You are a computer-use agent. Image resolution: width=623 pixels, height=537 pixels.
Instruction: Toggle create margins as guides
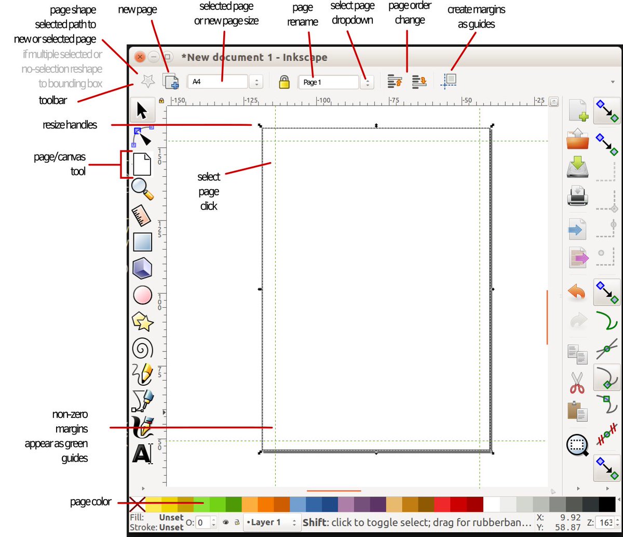point(449,80)
